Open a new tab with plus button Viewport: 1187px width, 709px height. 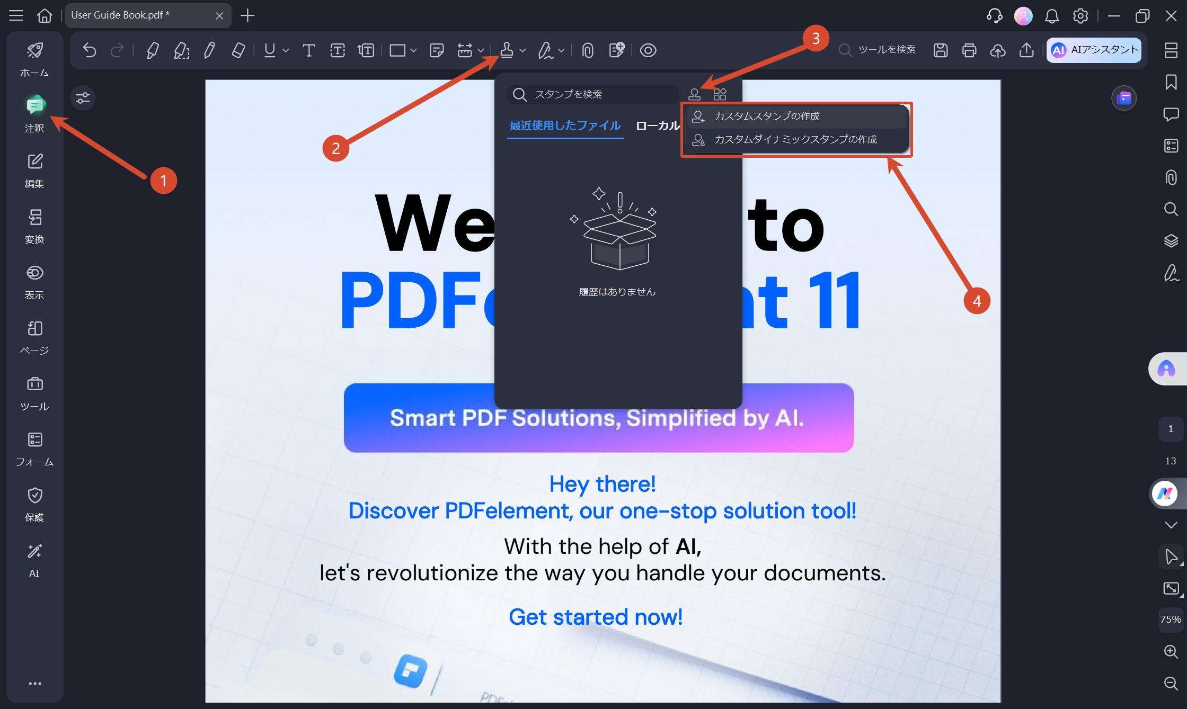[x=247, y=15]
